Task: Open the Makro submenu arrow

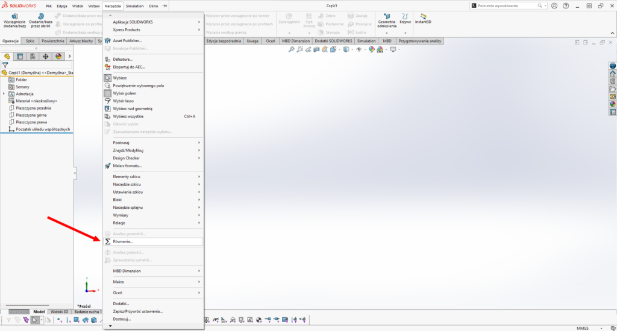Action: pyautogui.click(x=199, y=282)
